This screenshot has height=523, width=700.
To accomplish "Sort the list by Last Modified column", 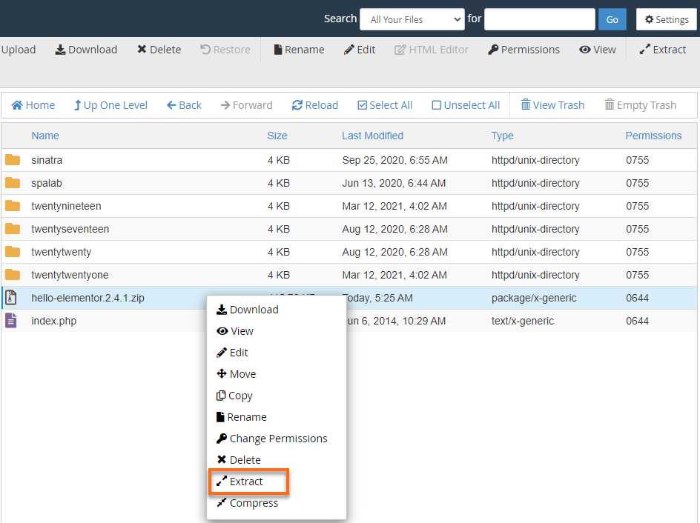I will [372, 136].
